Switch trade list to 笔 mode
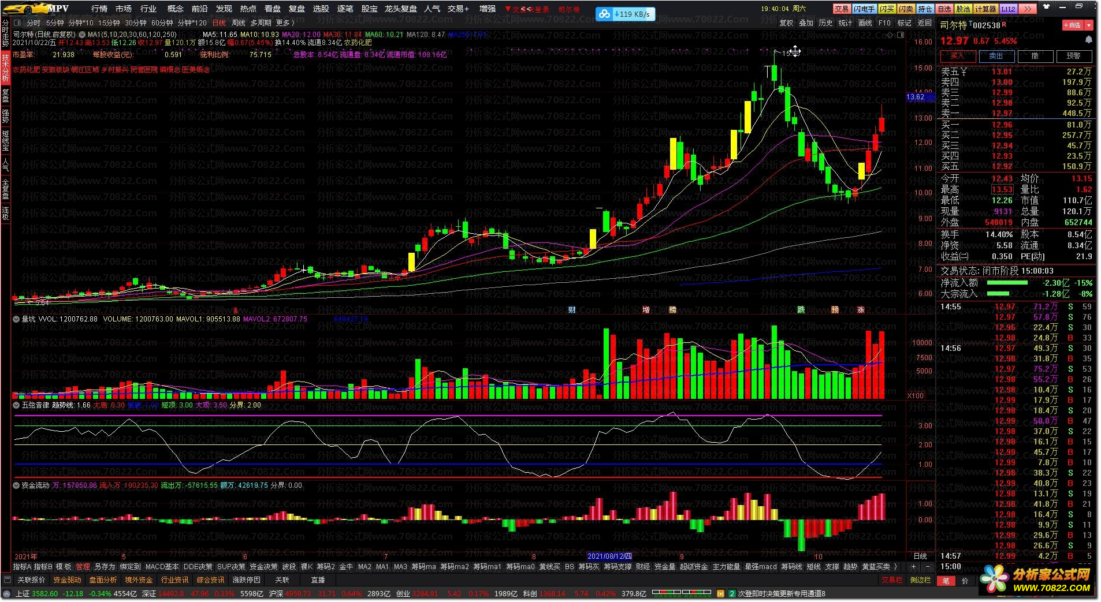The image size is (1101, 602). coord(946,581)
